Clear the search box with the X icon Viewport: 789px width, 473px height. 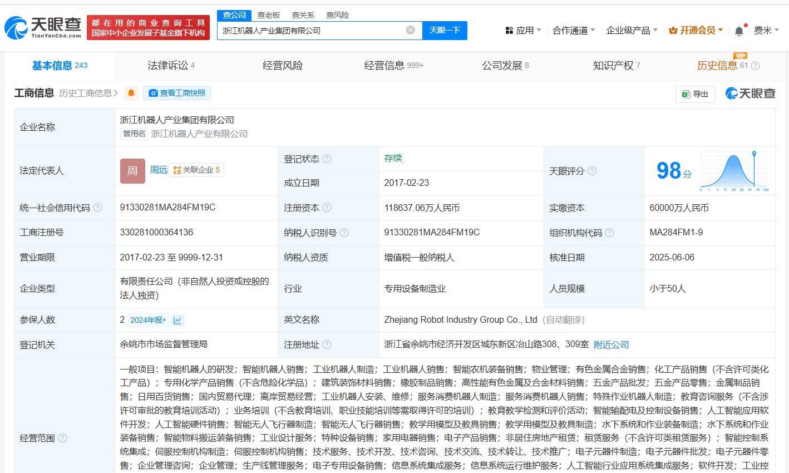click(x=411, y=30)
